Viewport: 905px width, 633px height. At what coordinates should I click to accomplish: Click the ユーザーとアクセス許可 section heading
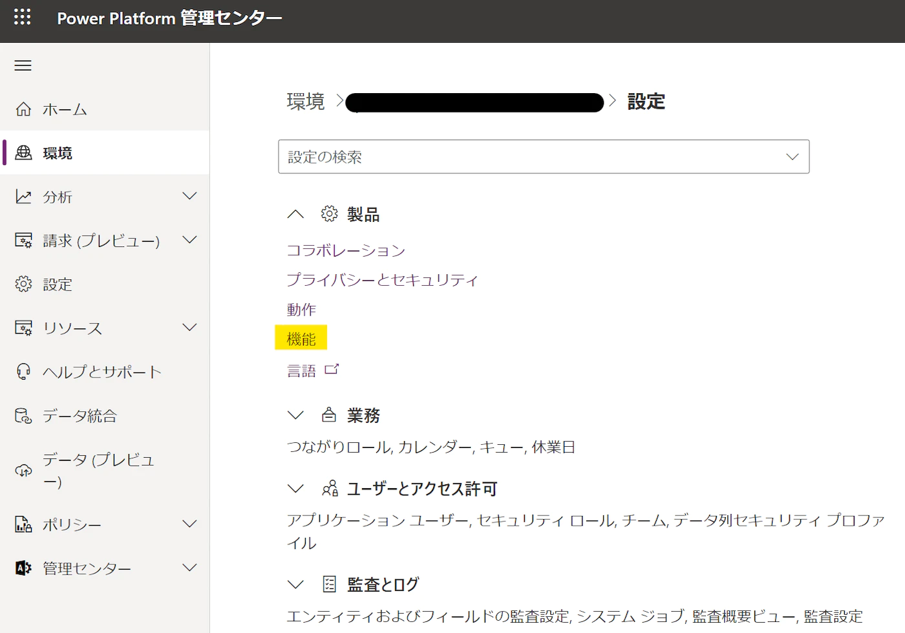tap(422, 489)
